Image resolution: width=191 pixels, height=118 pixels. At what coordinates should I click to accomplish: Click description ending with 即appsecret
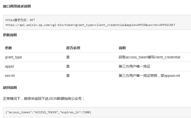coord(149,76)
